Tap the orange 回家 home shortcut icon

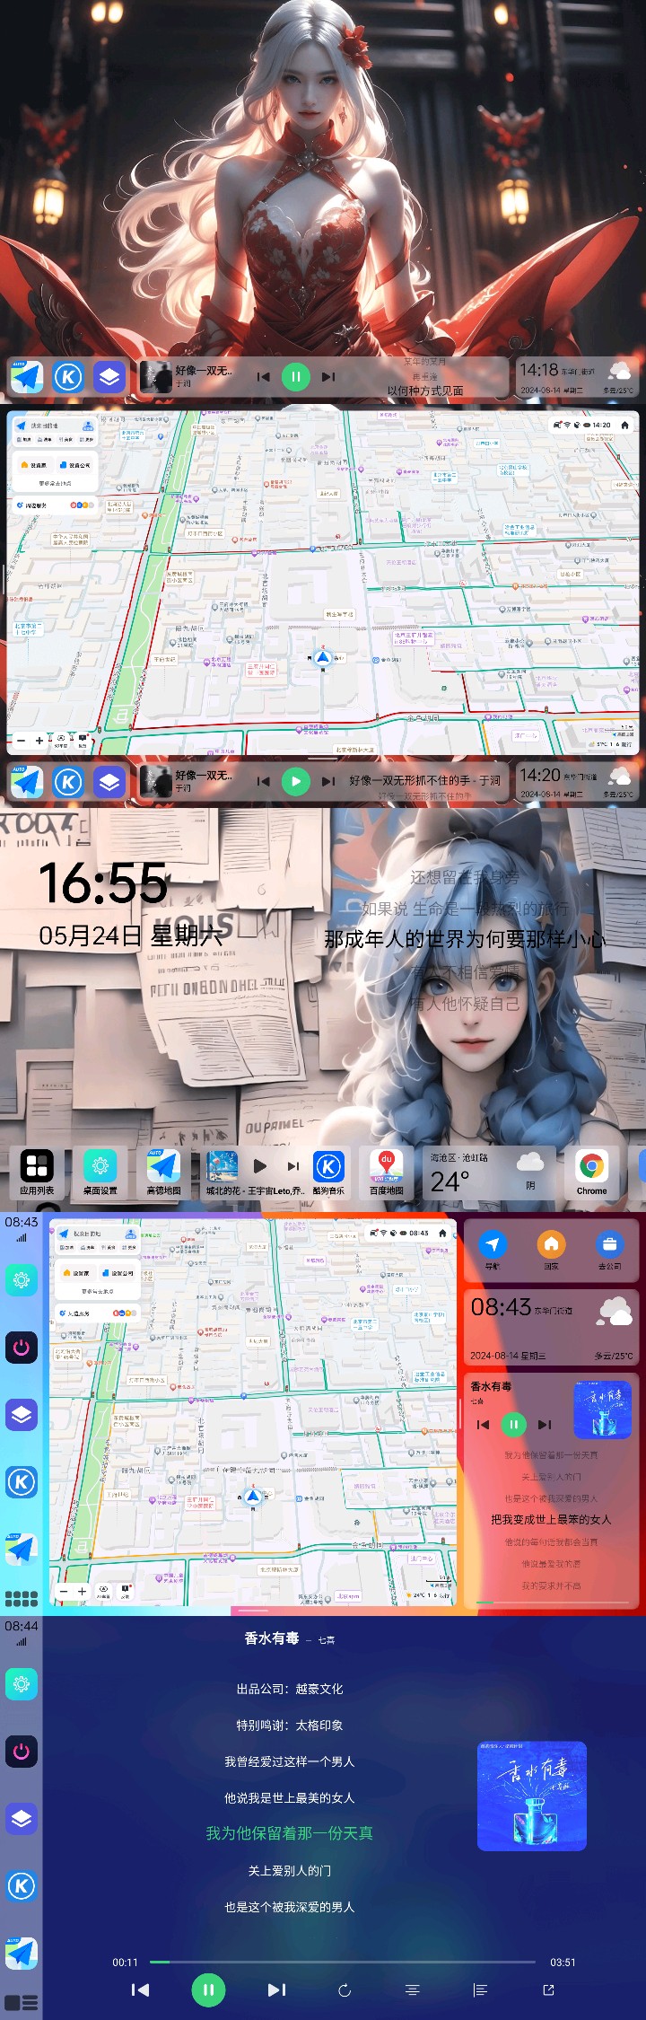551,1244
